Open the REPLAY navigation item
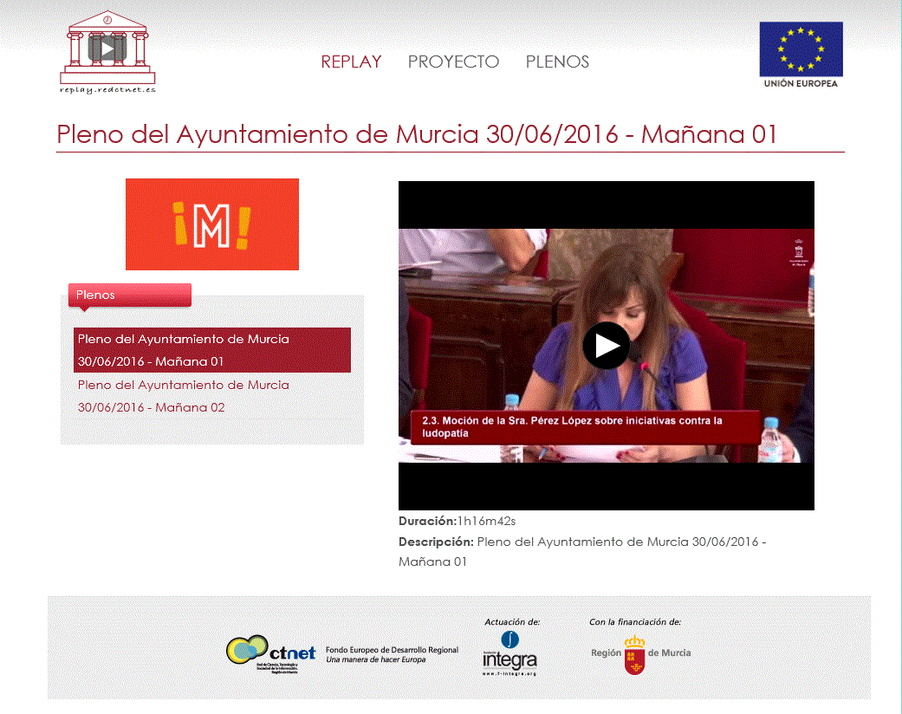 pos(351,62)
